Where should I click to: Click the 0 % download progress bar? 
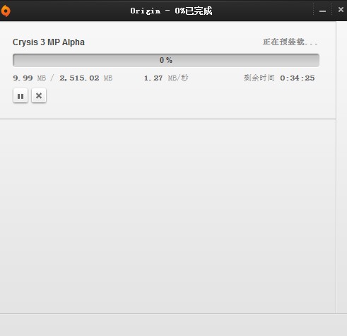point(166,60)
